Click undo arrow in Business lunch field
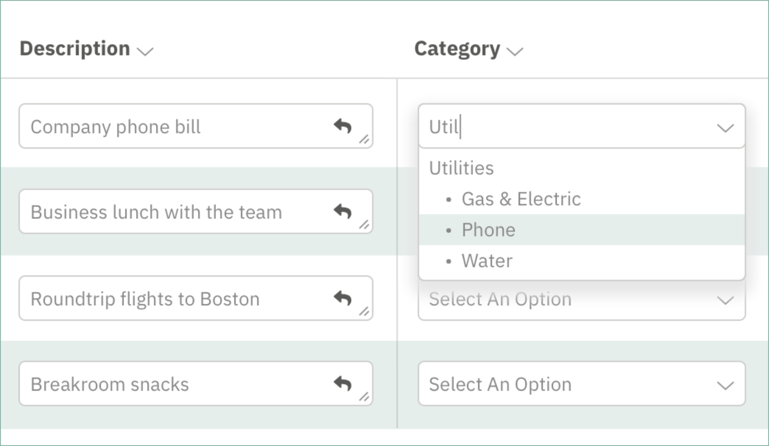Viewport: 769px width, 446px height. pos(342,211)
